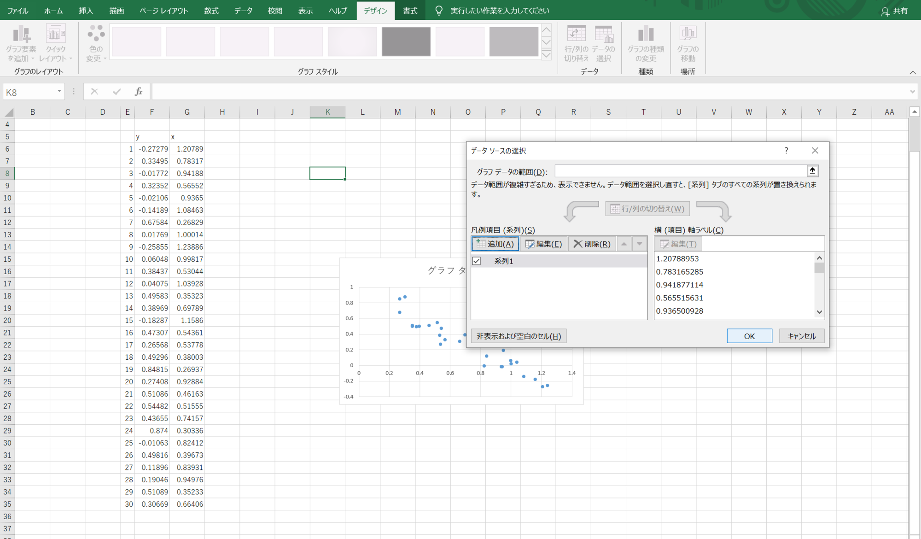
Task: Click the 削除(R) delete series button
Action: click(592, 244)
